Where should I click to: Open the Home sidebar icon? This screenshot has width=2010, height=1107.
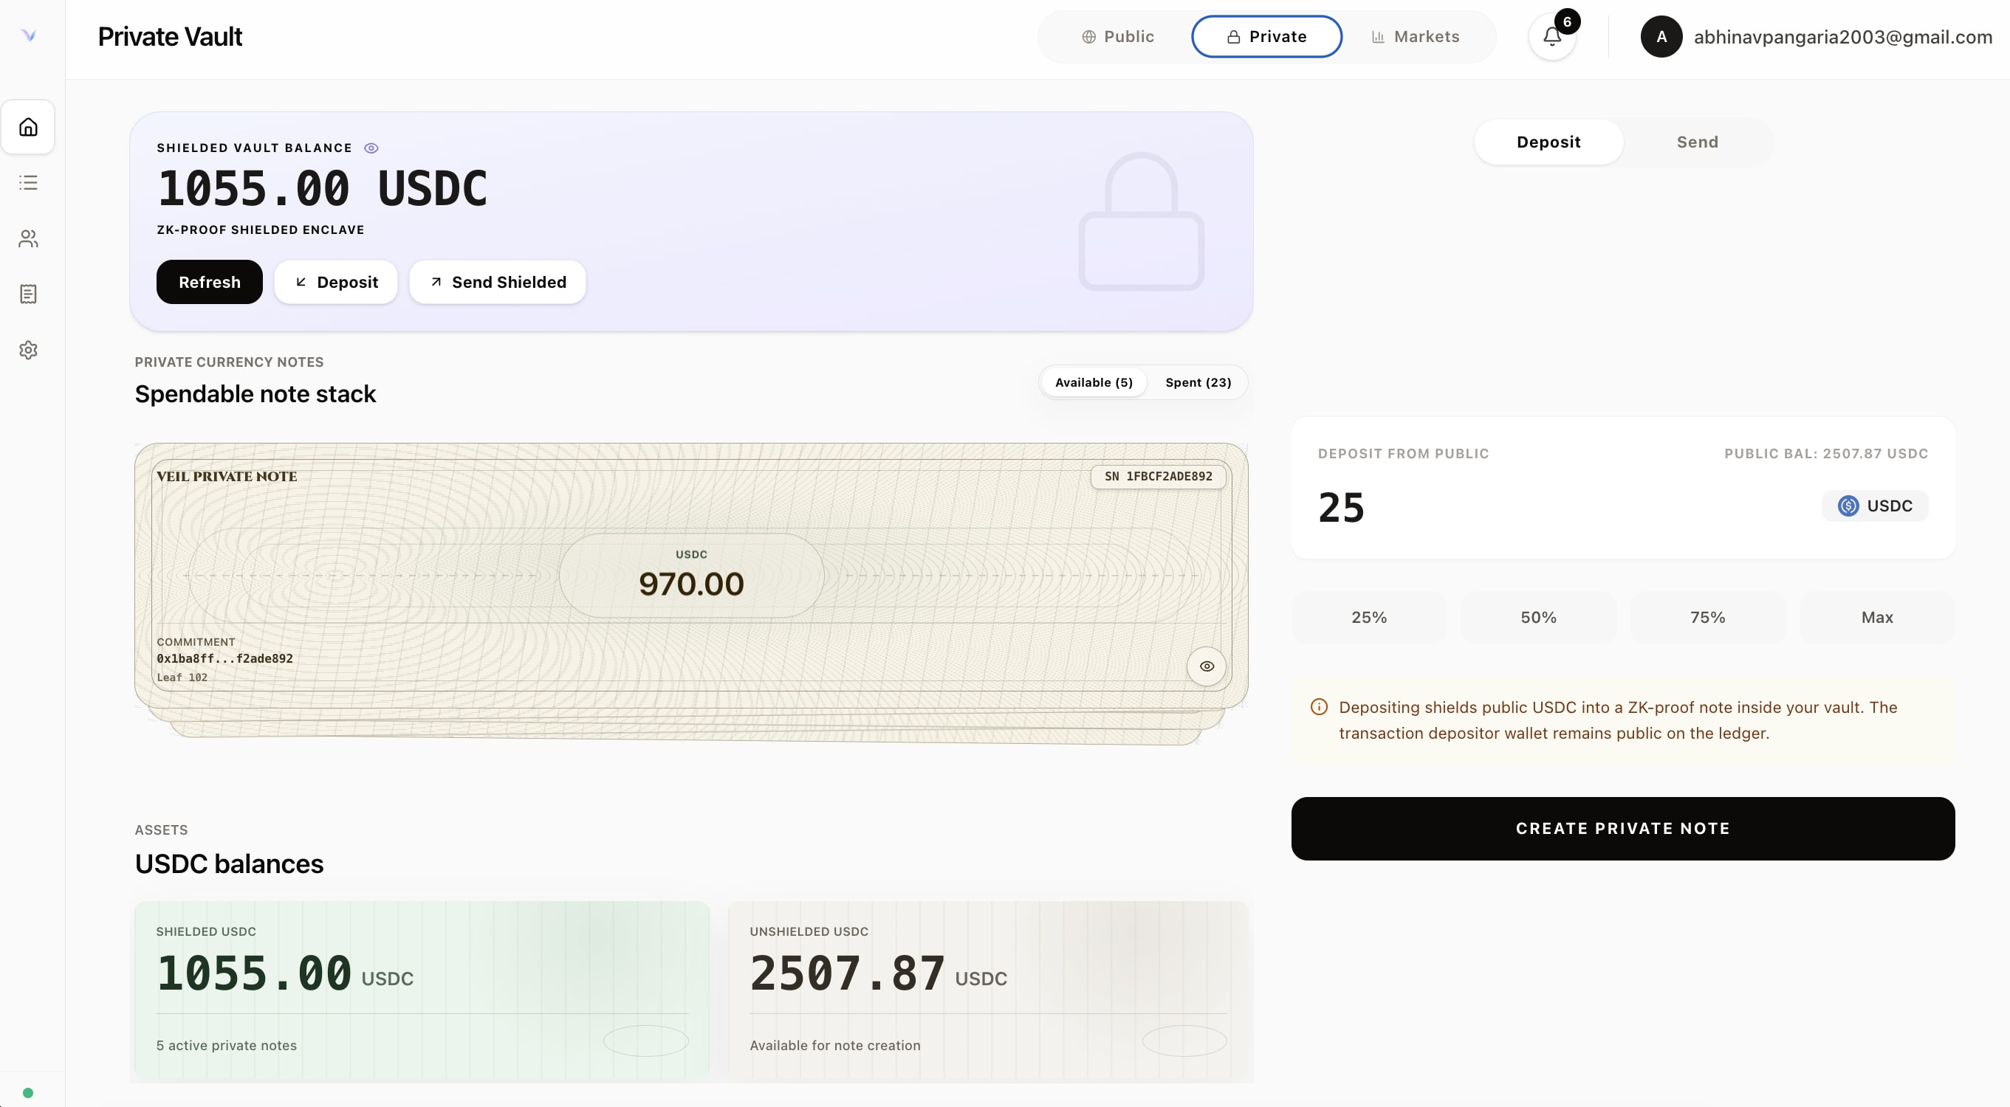[x=28, y=127]
